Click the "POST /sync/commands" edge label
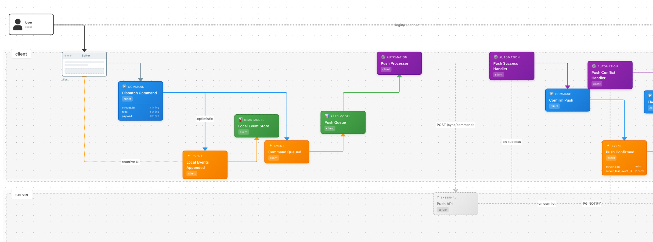Viewport: 653px width, 242px height. tap(455, 125)
